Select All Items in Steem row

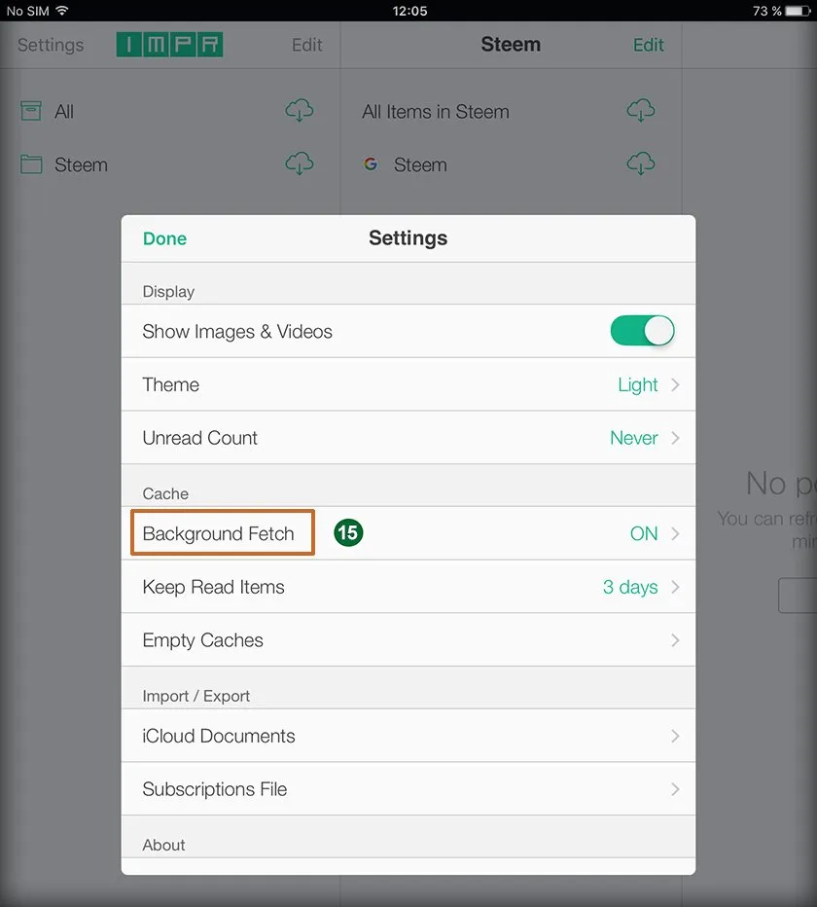(512, 111)
